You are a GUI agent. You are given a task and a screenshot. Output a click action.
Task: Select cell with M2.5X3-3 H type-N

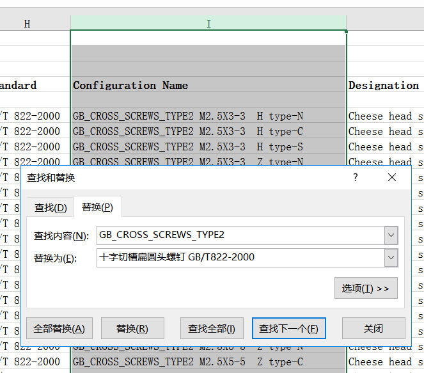point(208,116)
